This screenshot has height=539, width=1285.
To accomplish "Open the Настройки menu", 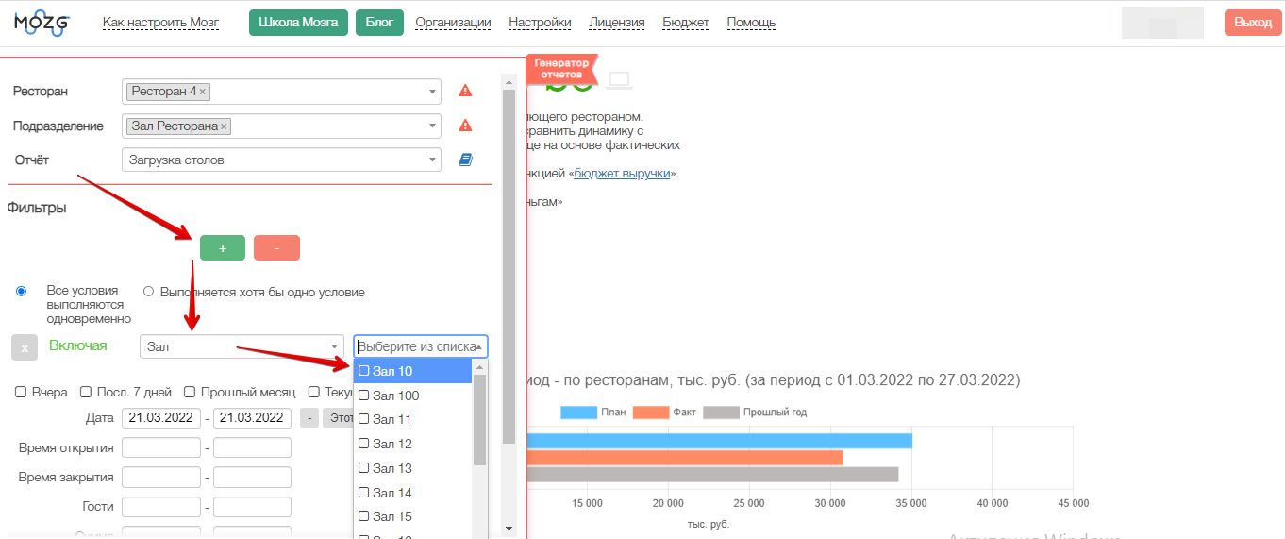I will [540, 23].
